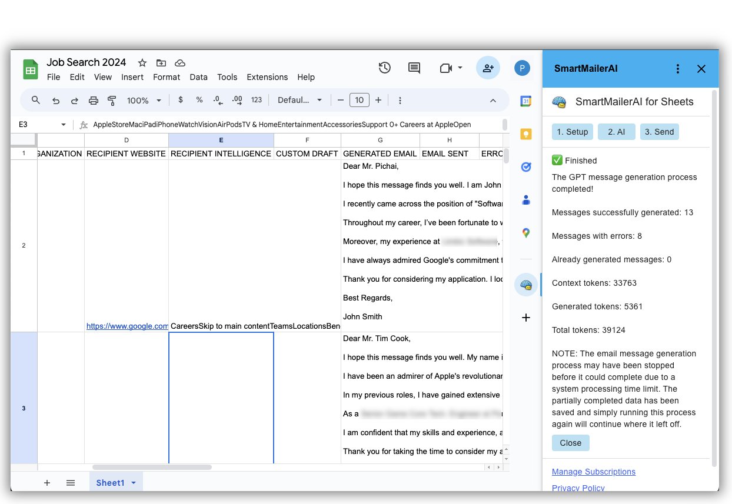Open the Default font dropdown
The height and width of the screenshot is (504, 732).
300,101
